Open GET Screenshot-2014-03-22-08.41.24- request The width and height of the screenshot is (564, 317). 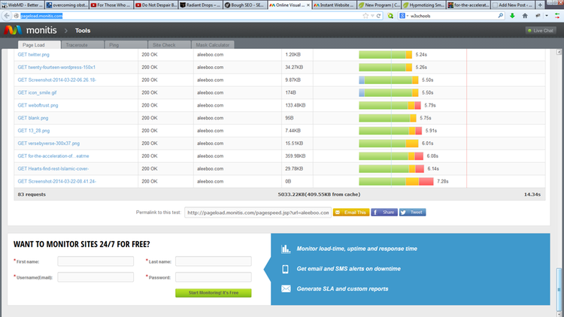click(x=57, y=182)
